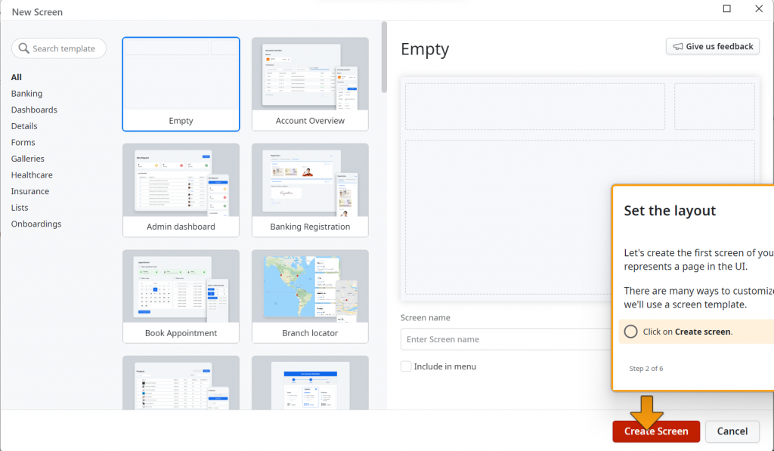Click the Screen name input field
Image resolution: width=774 pixels, height=451 pixels.
tap(506, 339)
